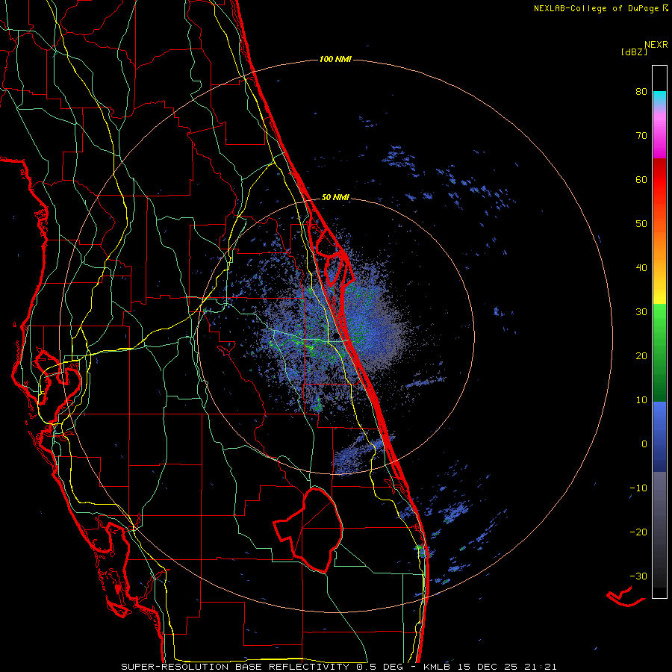Viewport: 672px width, 672px height.
Task: Click the -30 value on dBZ scale
Action: tap(638, 577)
